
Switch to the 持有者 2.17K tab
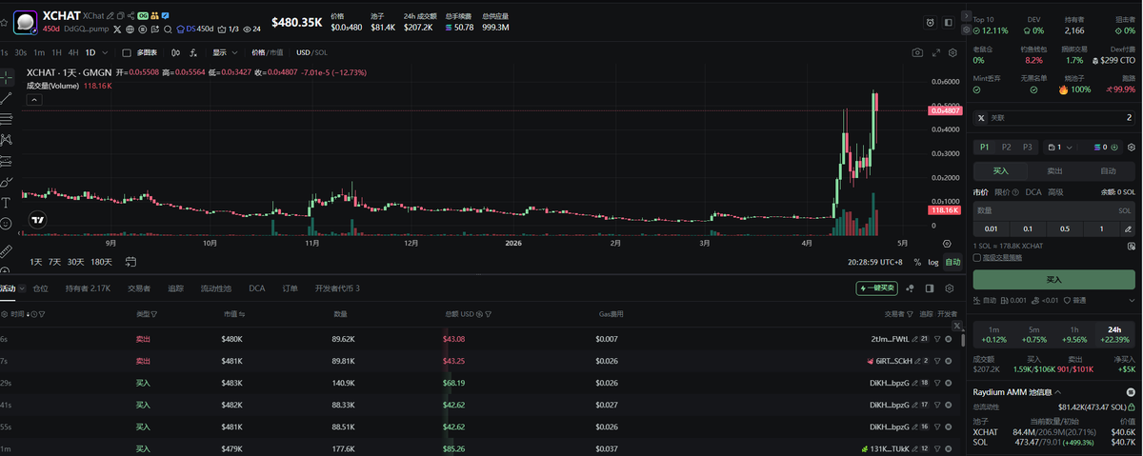[x=88, y=288]
